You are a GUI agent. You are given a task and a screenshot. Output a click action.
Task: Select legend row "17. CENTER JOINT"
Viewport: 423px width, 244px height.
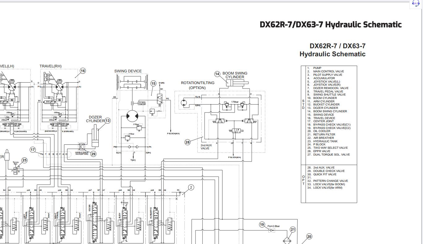tap(320, 121)
